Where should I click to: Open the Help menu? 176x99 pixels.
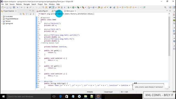click(58, 4)
